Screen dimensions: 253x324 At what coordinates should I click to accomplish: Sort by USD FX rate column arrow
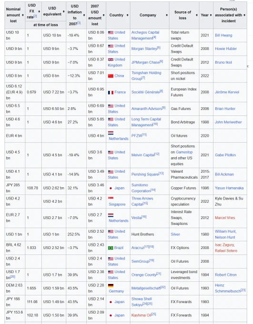click(39, 11)
